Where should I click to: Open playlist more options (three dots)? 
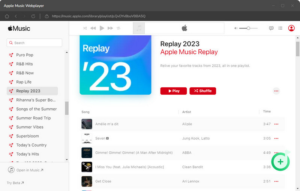click(276, 91)
